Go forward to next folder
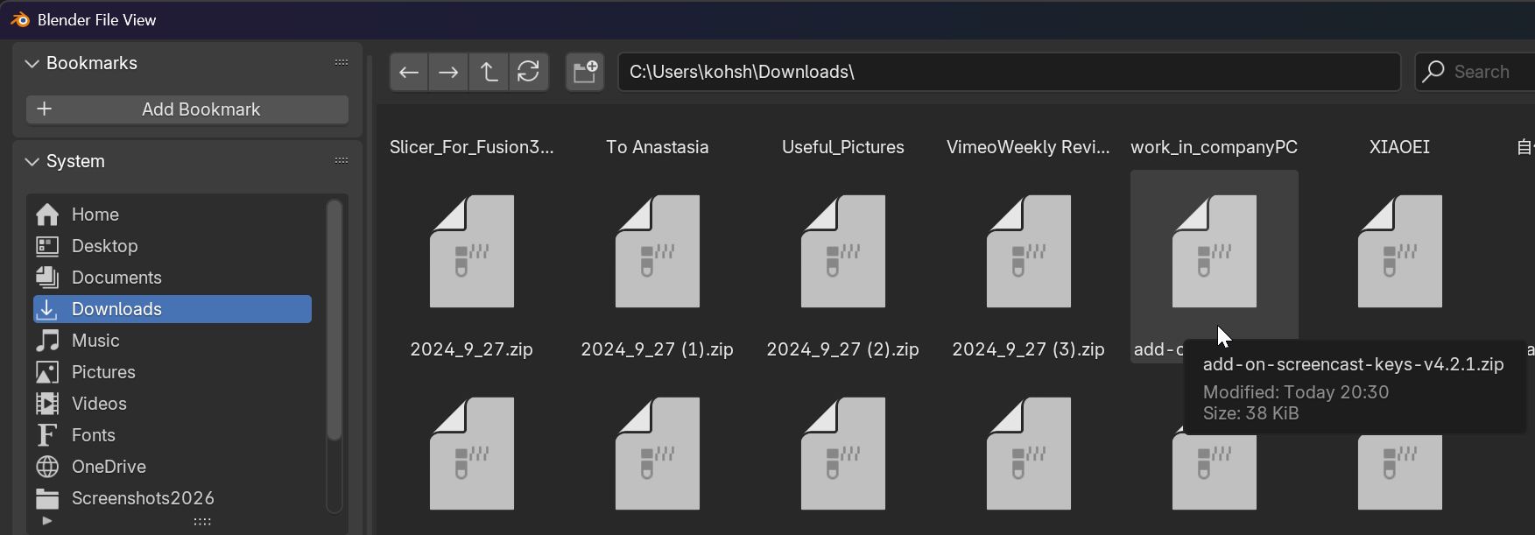The height and width of the screenshot is (535, 1535). [448, 72]
